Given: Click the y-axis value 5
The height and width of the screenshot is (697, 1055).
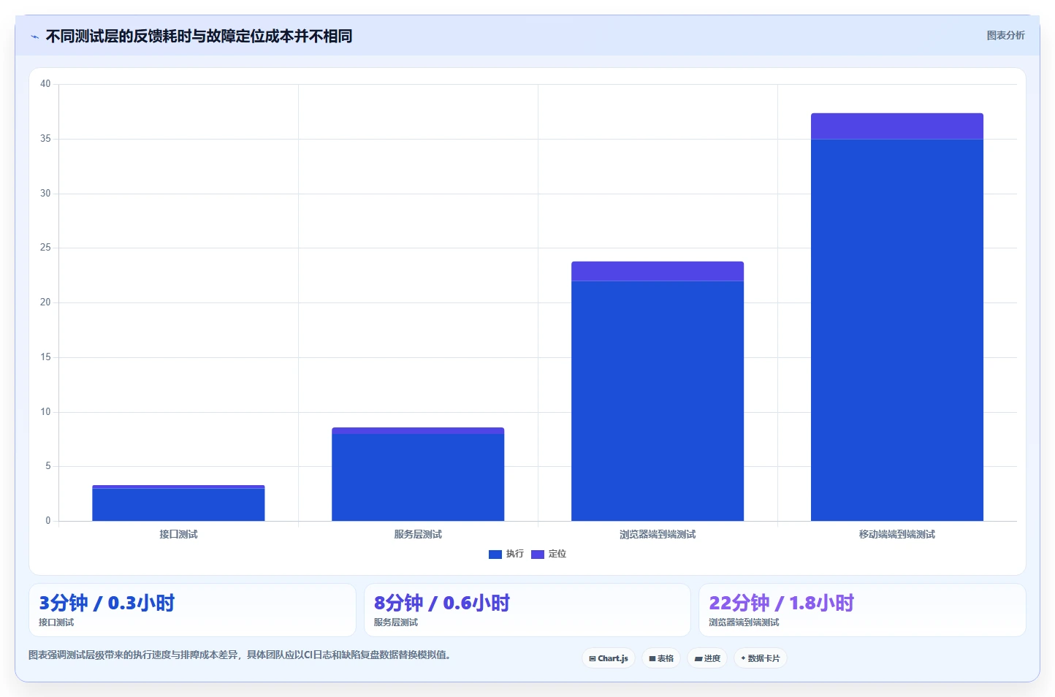Looking at the screenshot, I should [48, 466].
